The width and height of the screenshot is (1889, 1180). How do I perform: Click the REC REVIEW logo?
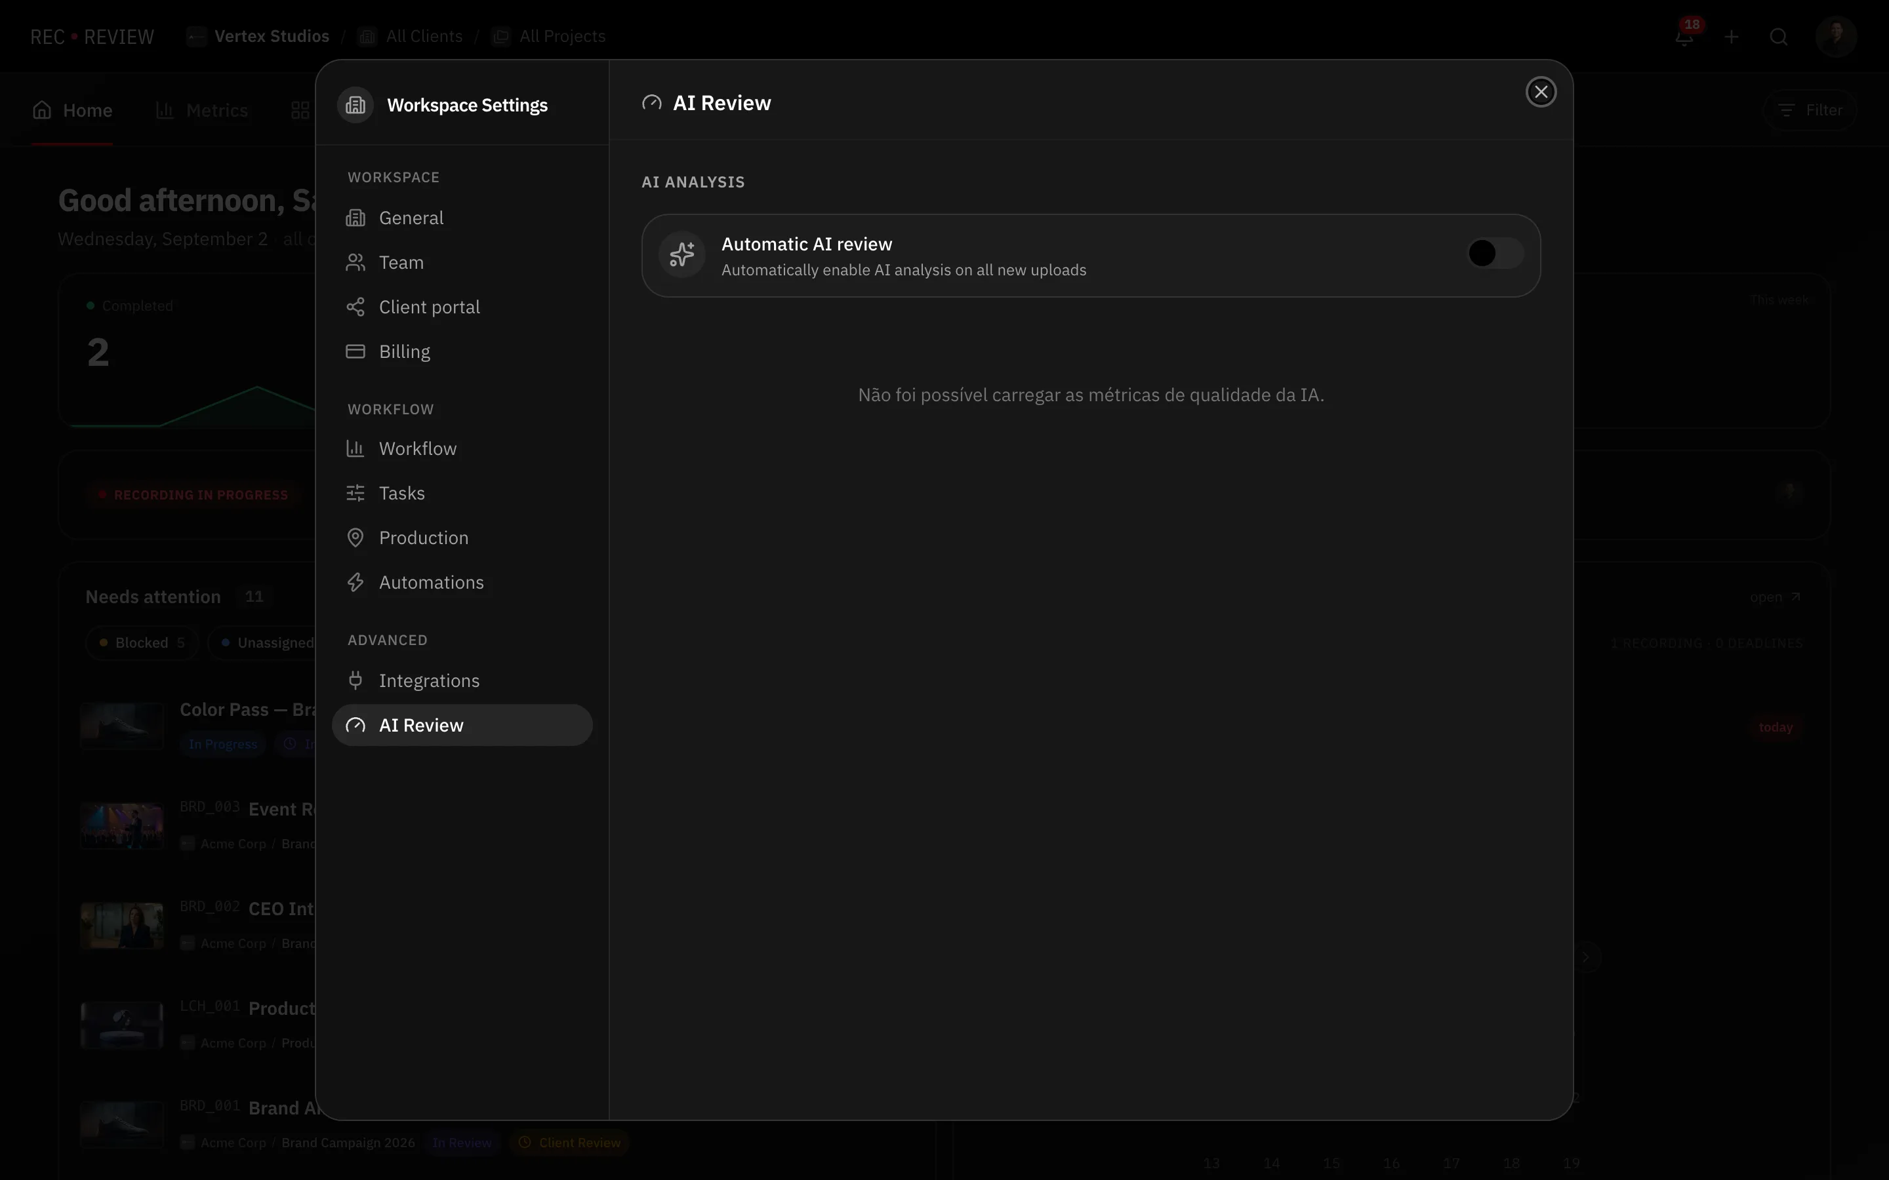click(x=92, y=37)
